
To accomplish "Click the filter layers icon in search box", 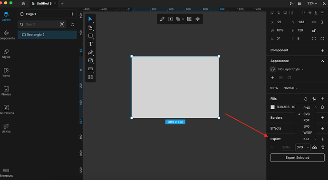I will (62, 25).
